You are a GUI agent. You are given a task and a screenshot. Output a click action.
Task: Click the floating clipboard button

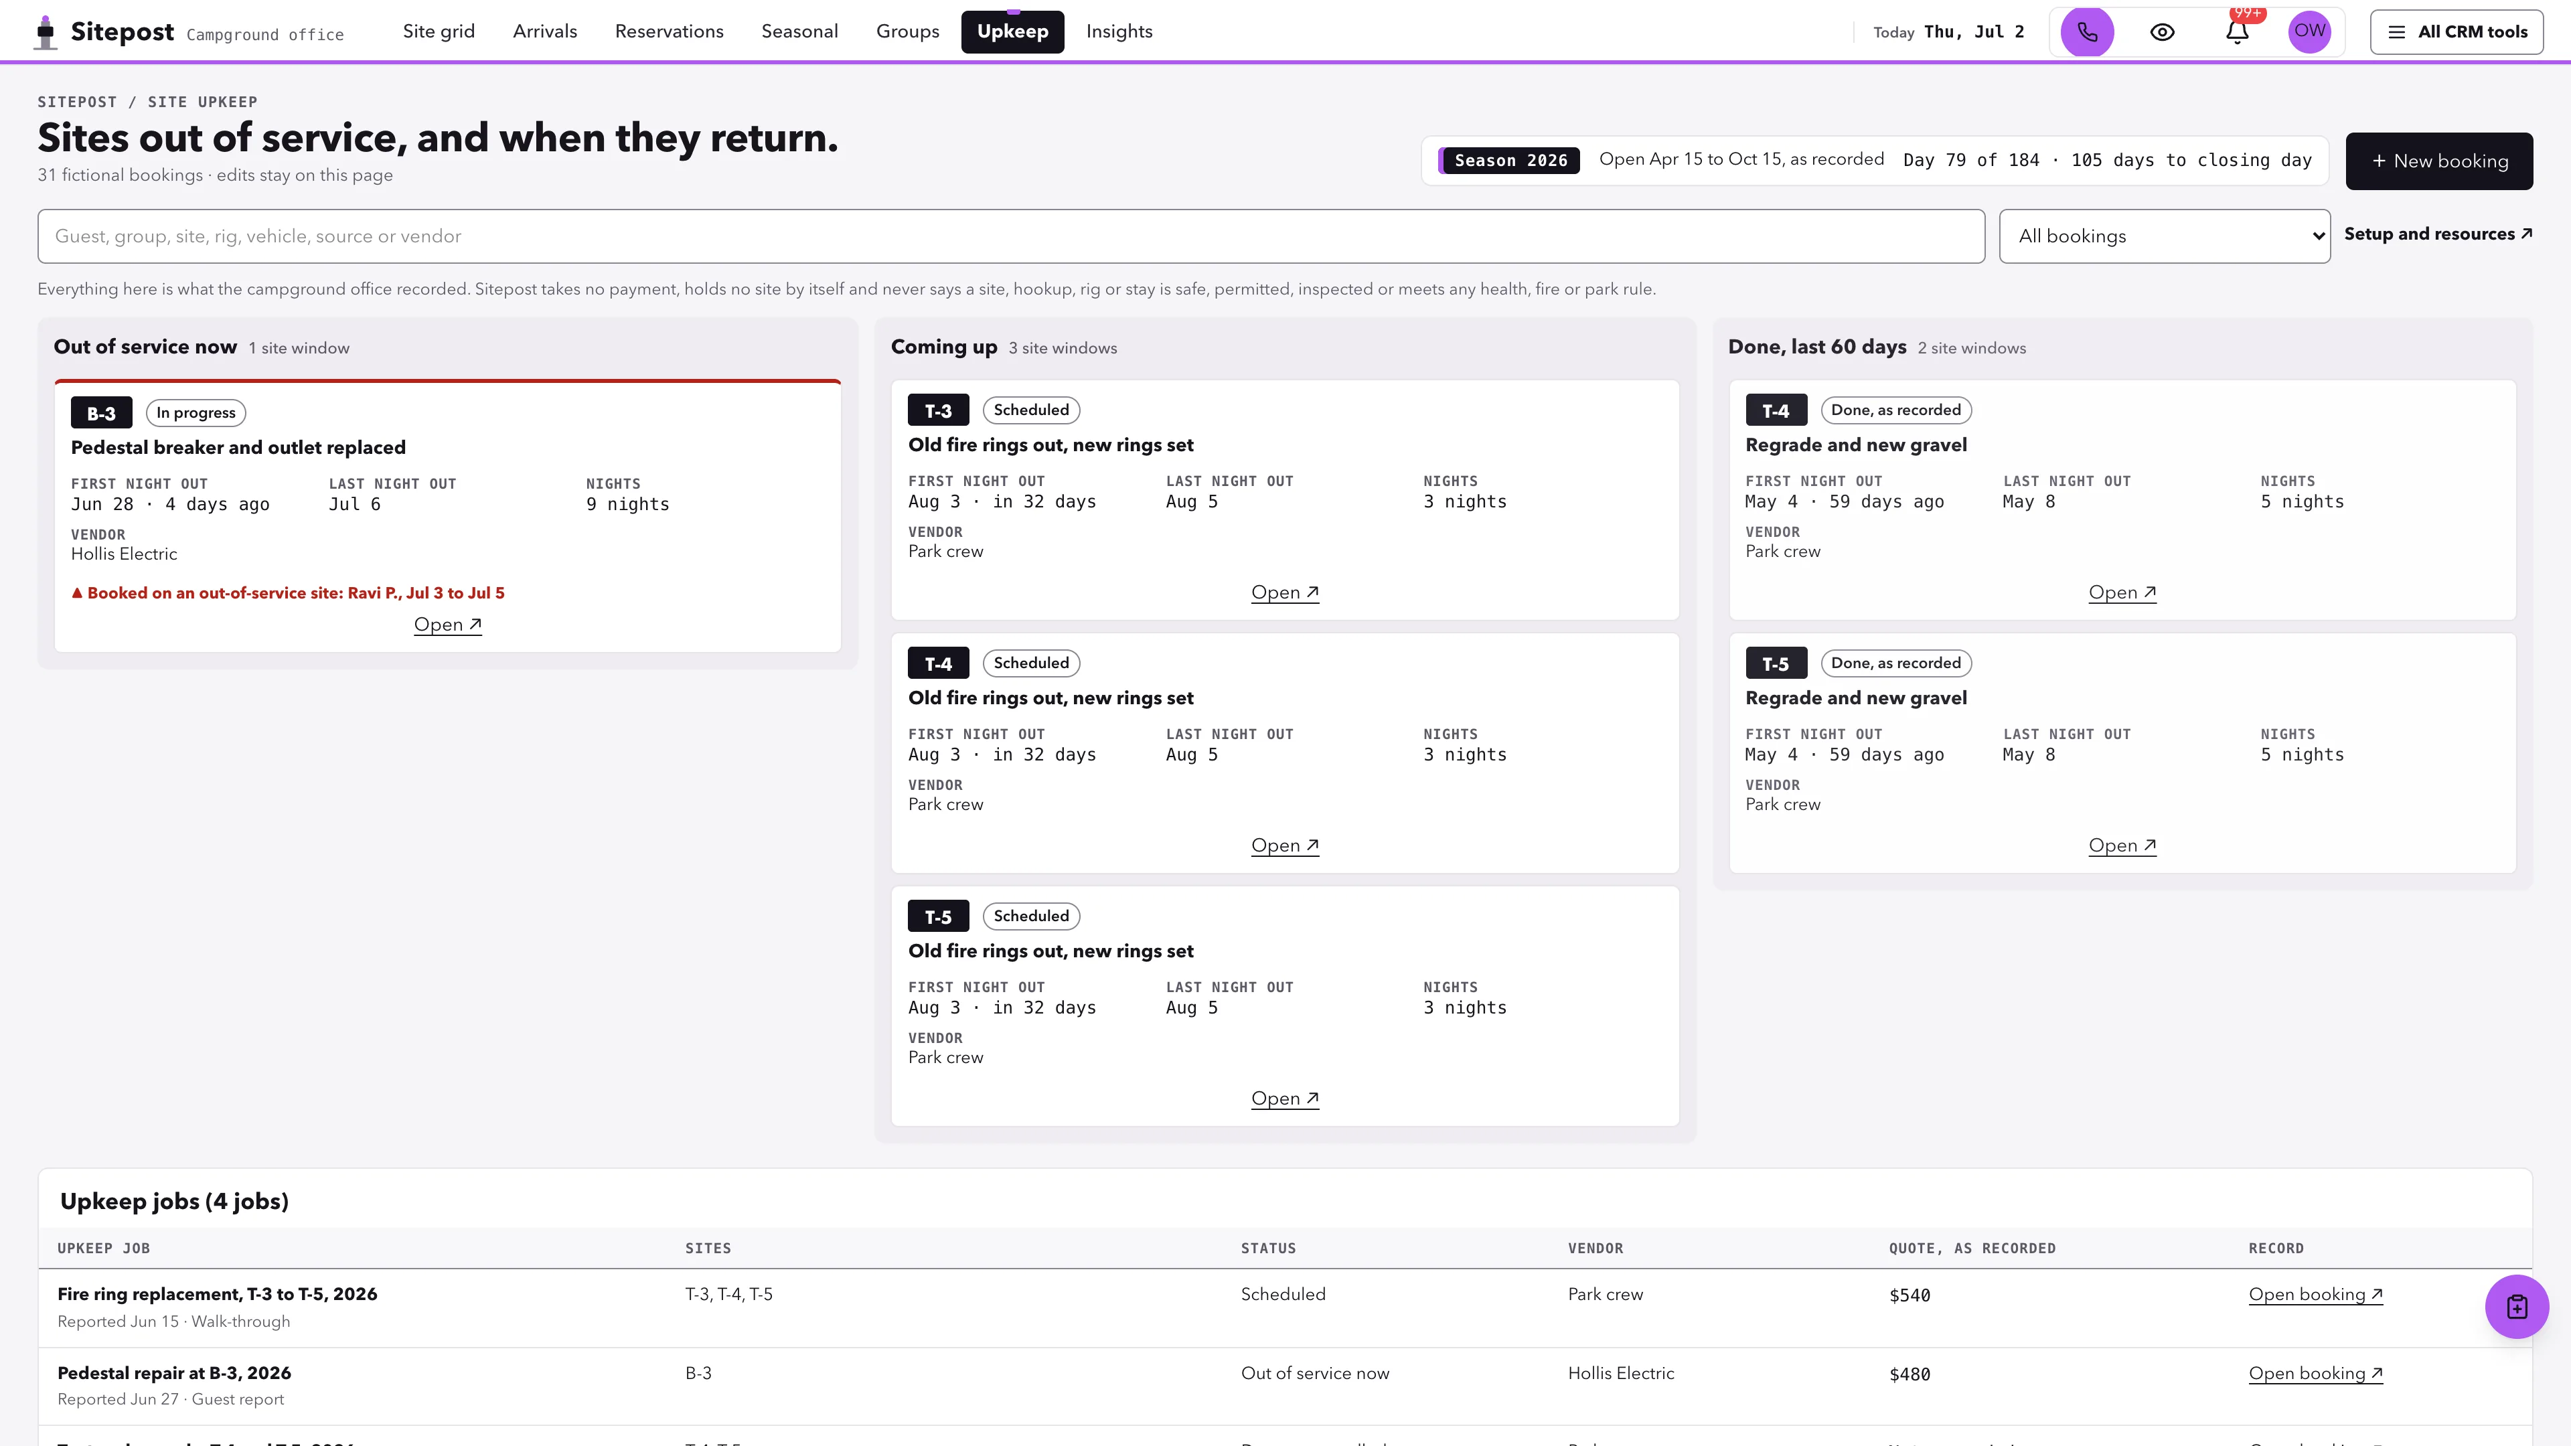tap(2516, 1306)
